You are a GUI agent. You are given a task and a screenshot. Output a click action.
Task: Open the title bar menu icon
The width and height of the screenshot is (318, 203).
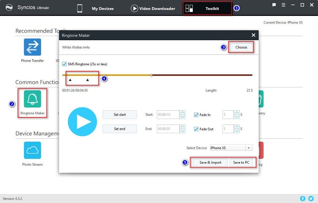click(283, 5)
